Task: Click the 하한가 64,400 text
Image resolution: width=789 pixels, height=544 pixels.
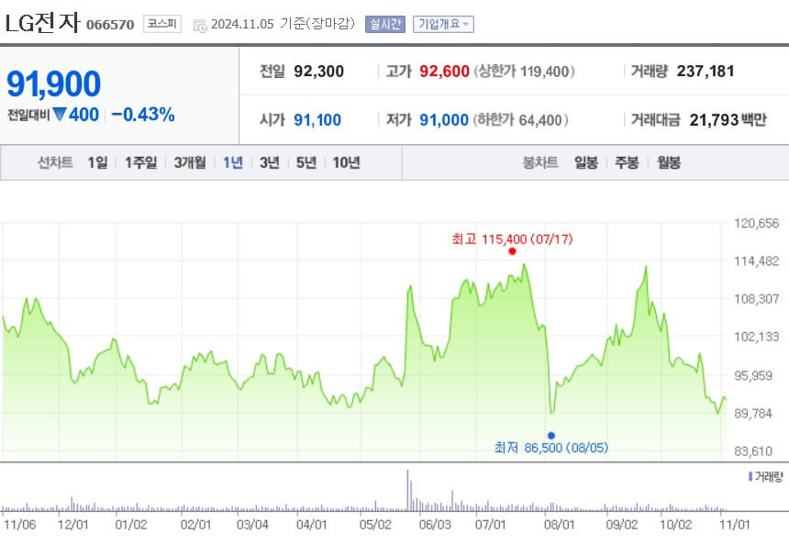Action: pos(521,120)
